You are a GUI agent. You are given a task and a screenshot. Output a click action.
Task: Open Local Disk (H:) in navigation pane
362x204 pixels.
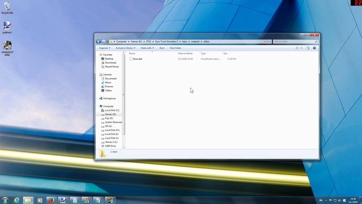[x=112, y=130]
